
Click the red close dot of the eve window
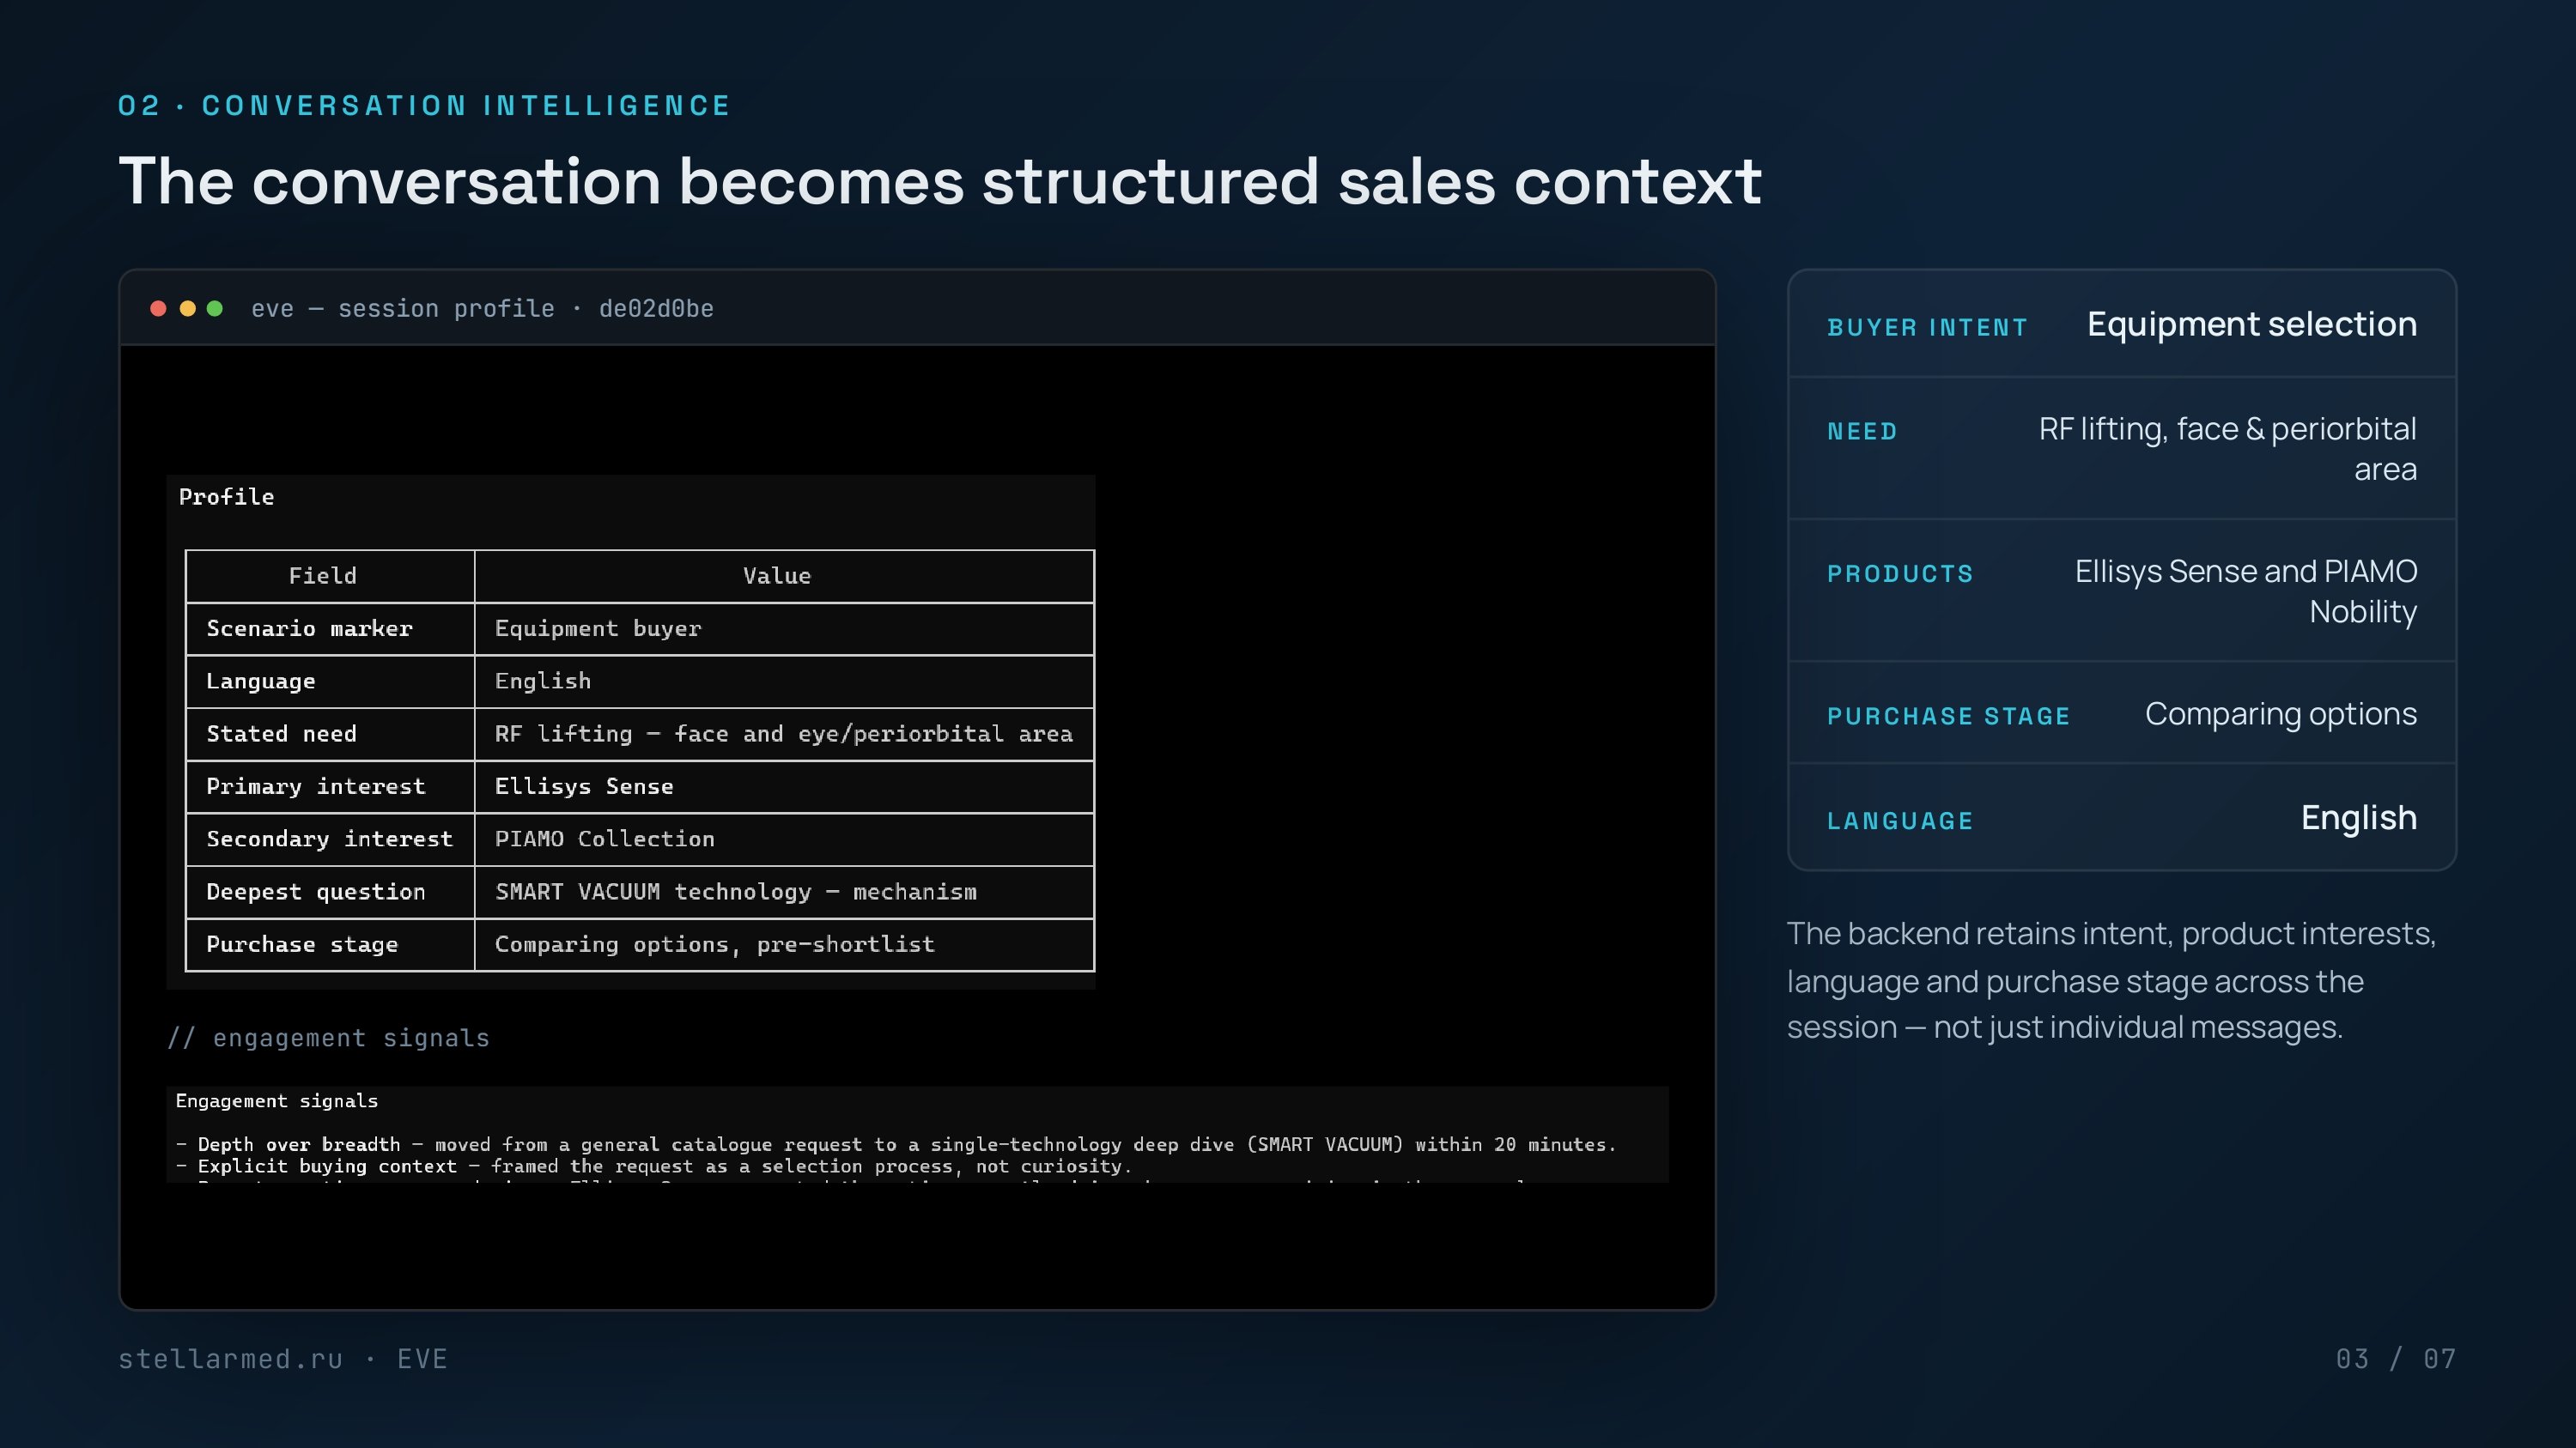click(x=158, y=309)
